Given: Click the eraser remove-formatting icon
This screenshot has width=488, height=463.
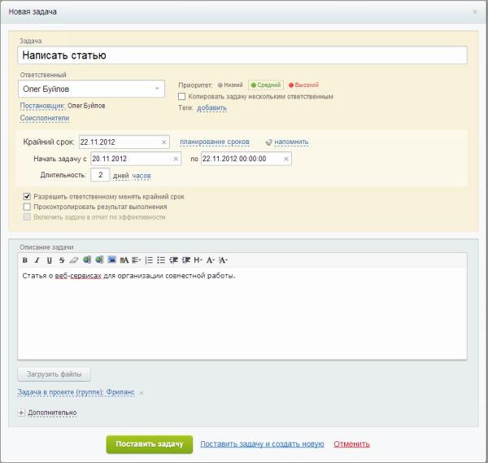Looking at the screenshot, I should [x=73, y=260].
